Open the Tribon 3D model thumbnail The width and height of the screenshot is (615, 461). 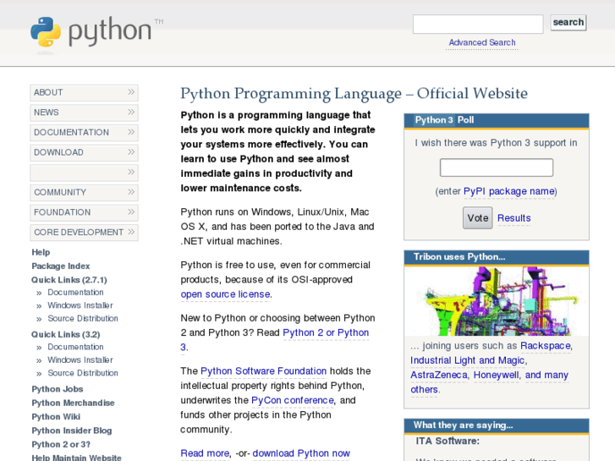497,301
